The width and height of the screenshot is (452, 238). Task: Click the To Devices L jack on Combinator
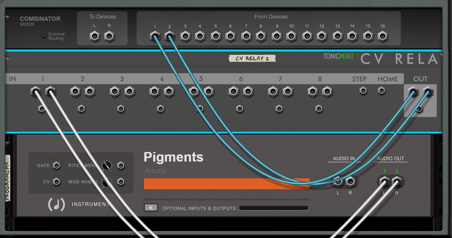(95, 36)
